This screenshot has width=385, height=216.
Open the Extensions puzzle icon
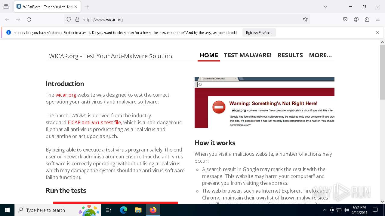367,19
